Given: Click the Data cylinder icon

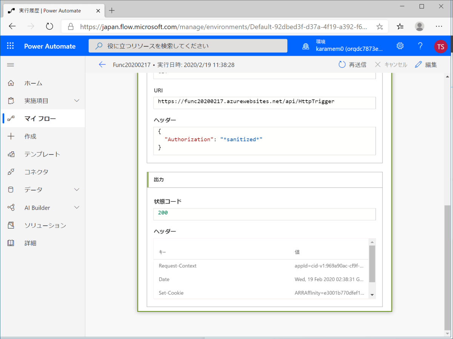Looking at the screenshot, I should (x=11, y=190).
